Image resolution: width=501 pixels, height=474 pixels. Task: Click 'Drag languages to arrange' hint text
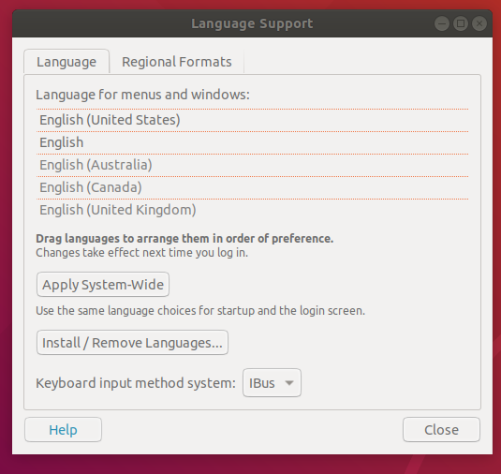click(184, 239)
